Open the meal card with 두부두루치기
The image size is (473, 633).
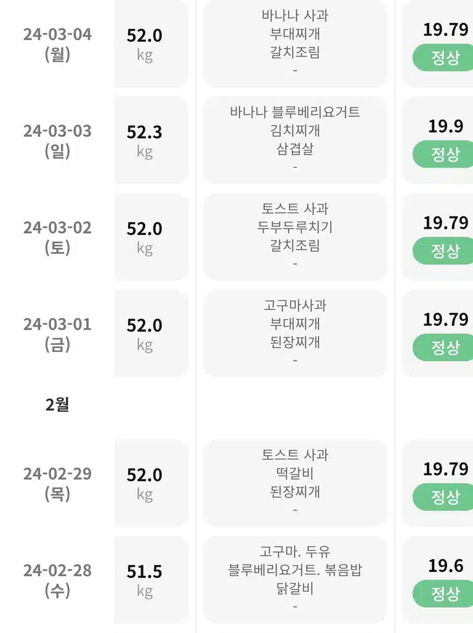(295, 237)
